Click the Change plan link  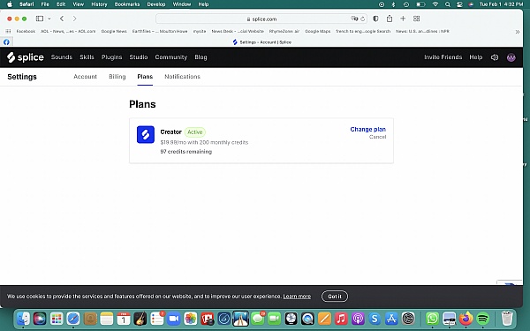[367, 130]
